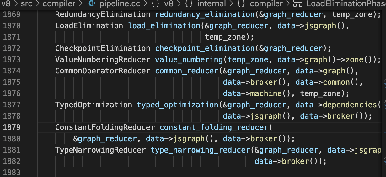Click line number 1869 in the gutter
386x177 pixels.
pos(12,14)
